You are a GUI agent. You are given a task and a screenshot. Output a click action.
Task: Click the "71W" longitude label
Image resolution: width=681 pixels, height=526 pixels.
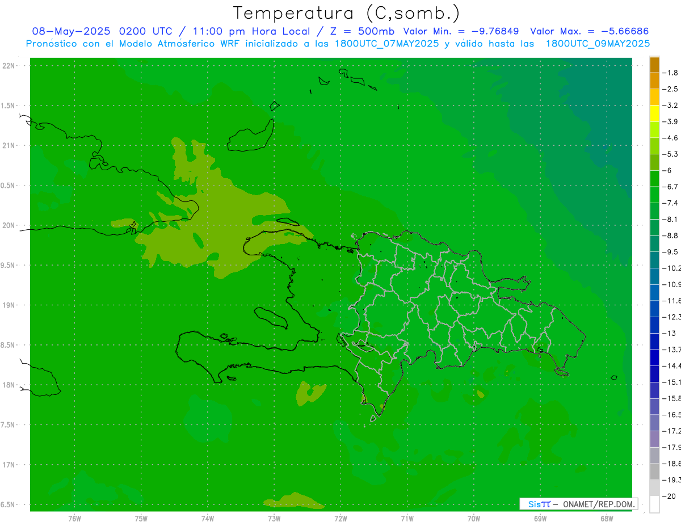407,519
